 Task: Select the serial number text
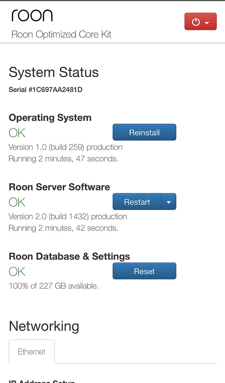(45, 90)
